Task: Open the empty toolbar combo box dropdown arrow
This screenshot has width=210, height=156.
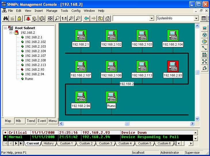Action: 152,18
